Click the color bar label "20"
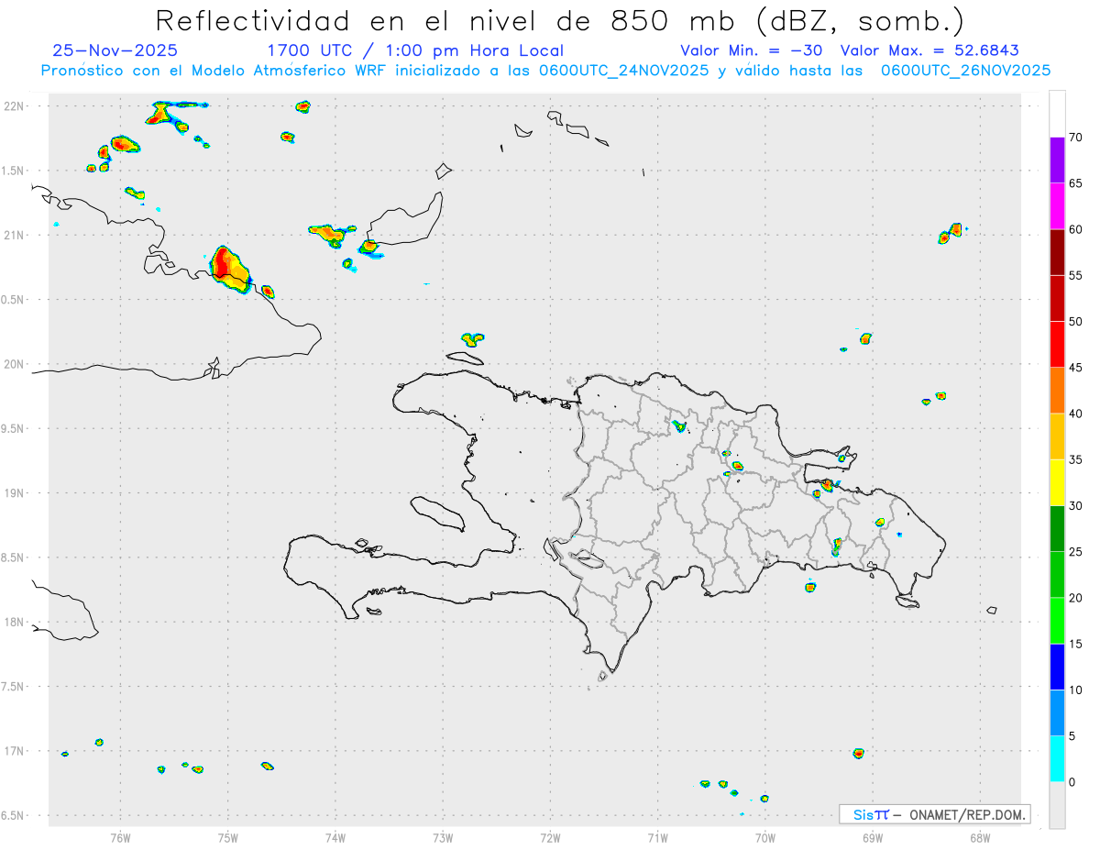 1075,598
